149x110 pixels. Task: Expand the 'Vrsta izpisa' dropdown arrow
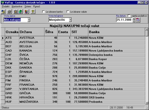29,20
